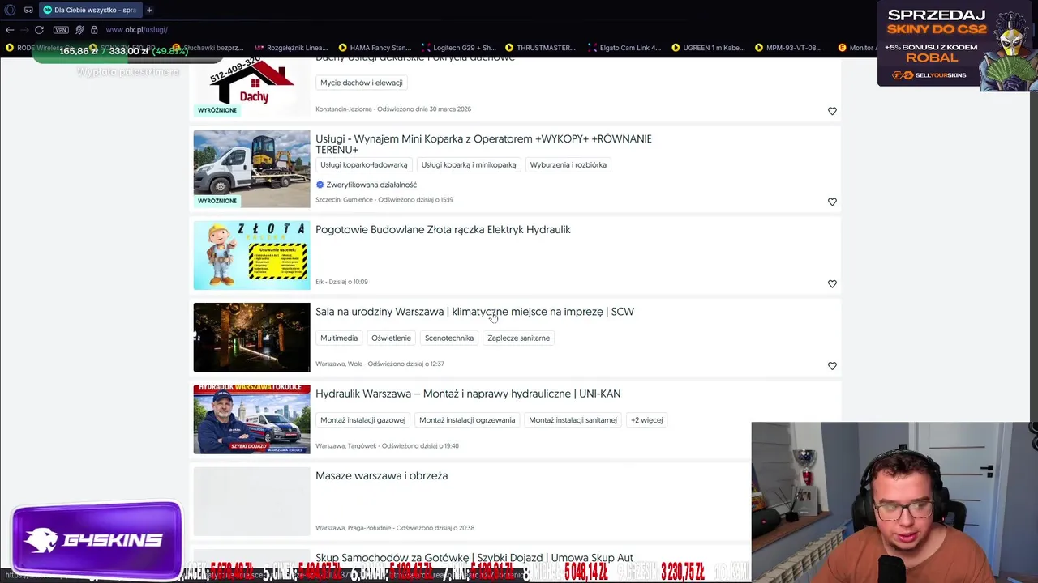
Task: Open the UGREEN 1 m Kabe bookmark
Action: click(x=708, y=48)
